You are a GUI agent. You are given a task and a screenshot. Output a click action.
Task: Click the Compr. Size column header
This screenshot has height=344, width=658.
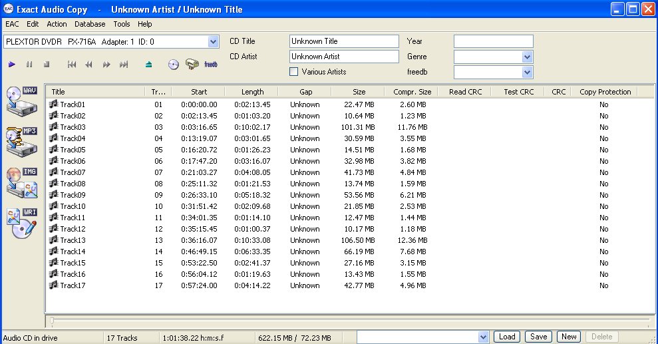[412, 92]
